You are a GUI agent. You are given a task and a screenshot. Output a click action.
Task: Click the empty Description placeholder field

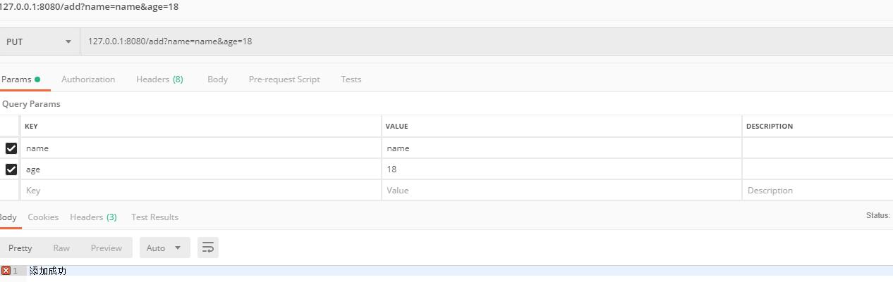818,191
